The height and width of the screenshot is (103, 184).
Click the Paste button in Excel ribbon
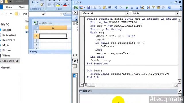[35, 2]
